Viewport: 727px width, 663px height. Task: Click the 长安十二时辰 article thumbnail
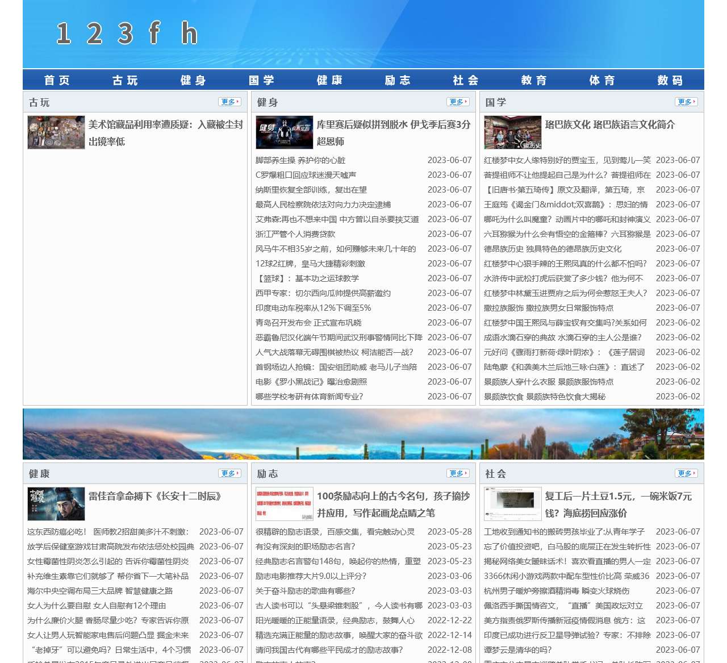[56, 504]
